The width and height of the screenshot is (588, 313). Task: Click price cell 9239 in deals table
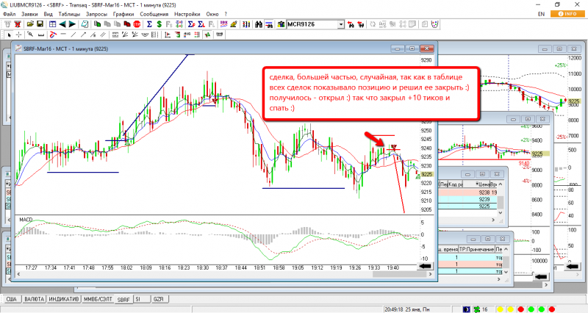tap(484, 199)
